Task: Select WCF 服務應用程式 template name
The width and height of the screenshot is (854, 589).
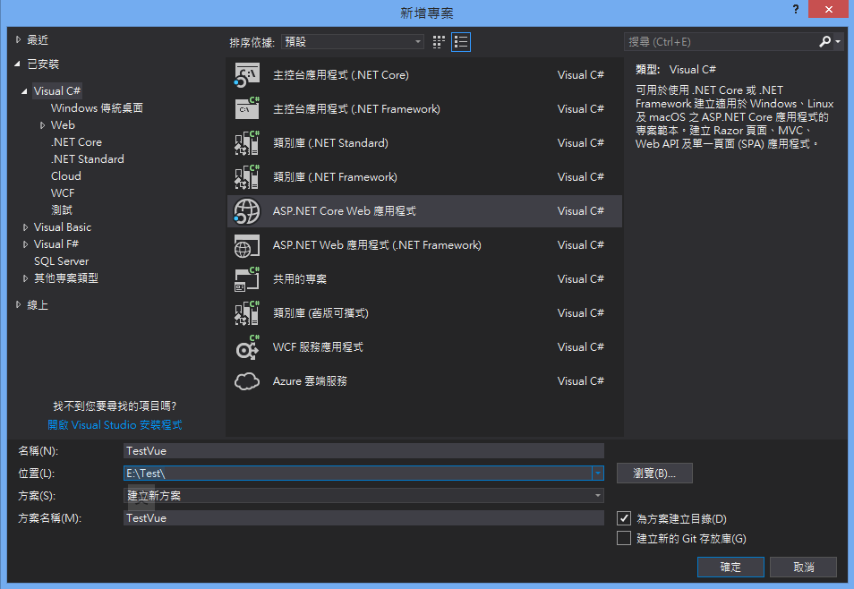Action: 318,347
